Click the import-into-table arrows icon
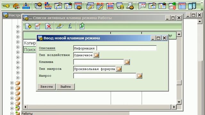205x115 pixels. tap(26, 6)
